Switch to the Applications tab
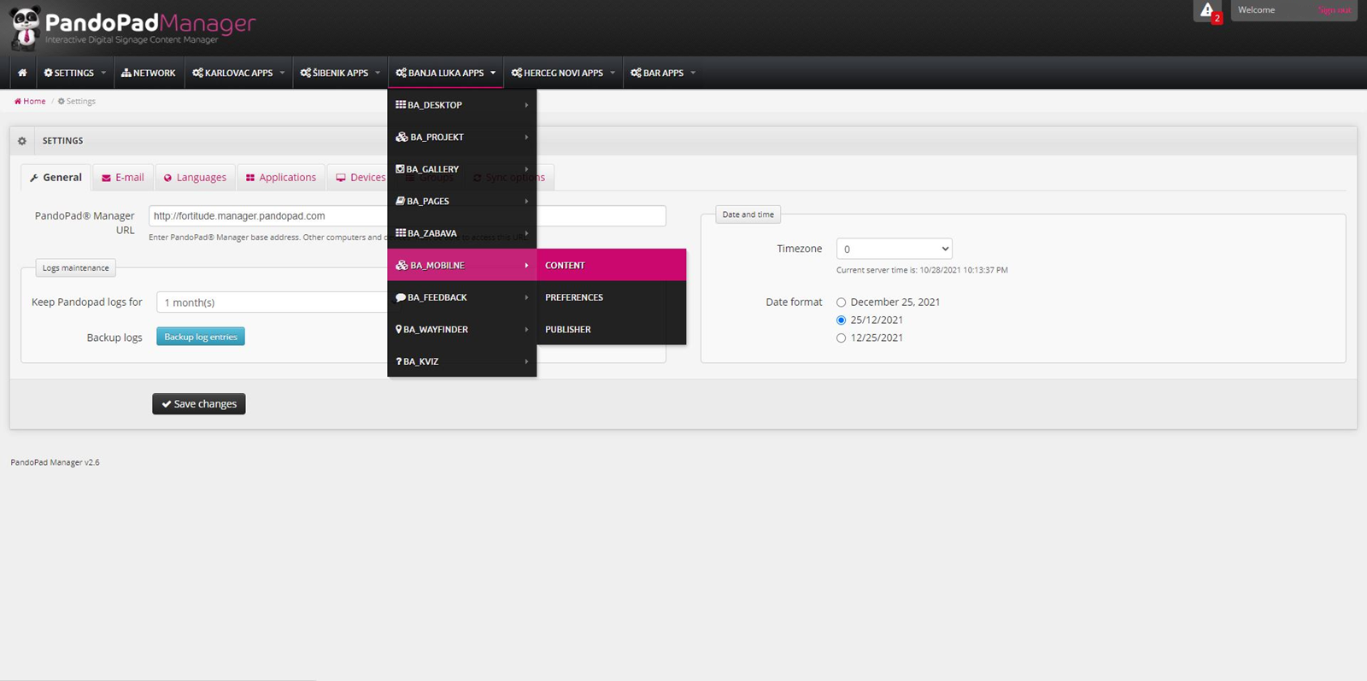The width and height of the screenshot is (1367, 681). point(281,178)
